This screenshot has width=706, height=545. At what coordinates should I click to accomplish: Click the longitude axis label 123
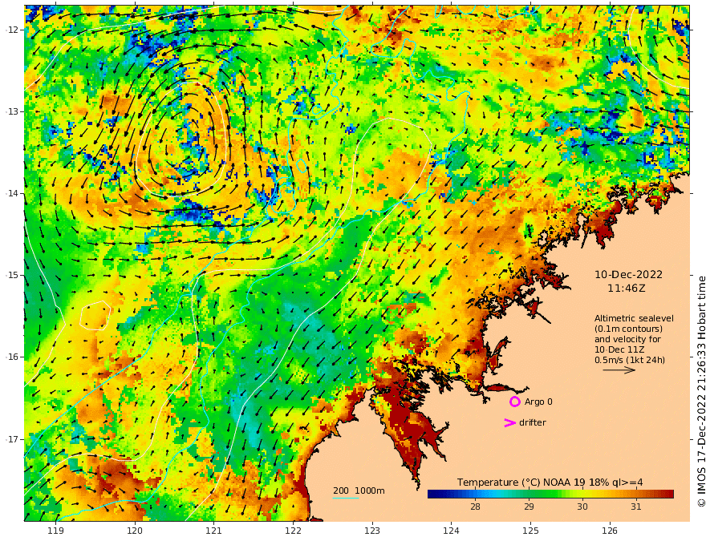(372, 531)
